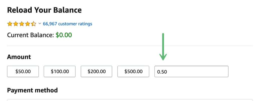257x101 pixels.
Task: Click the divider line under Current Balance
Action: [130, 46]
